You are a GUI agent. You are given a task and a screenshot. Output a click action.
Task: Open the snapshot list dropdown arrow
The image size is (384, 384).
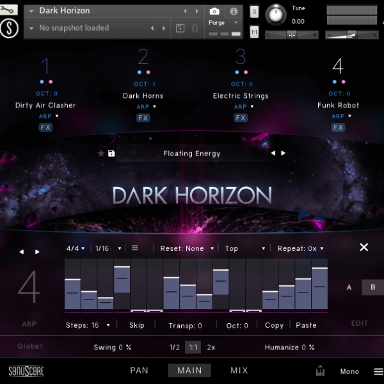31,28
